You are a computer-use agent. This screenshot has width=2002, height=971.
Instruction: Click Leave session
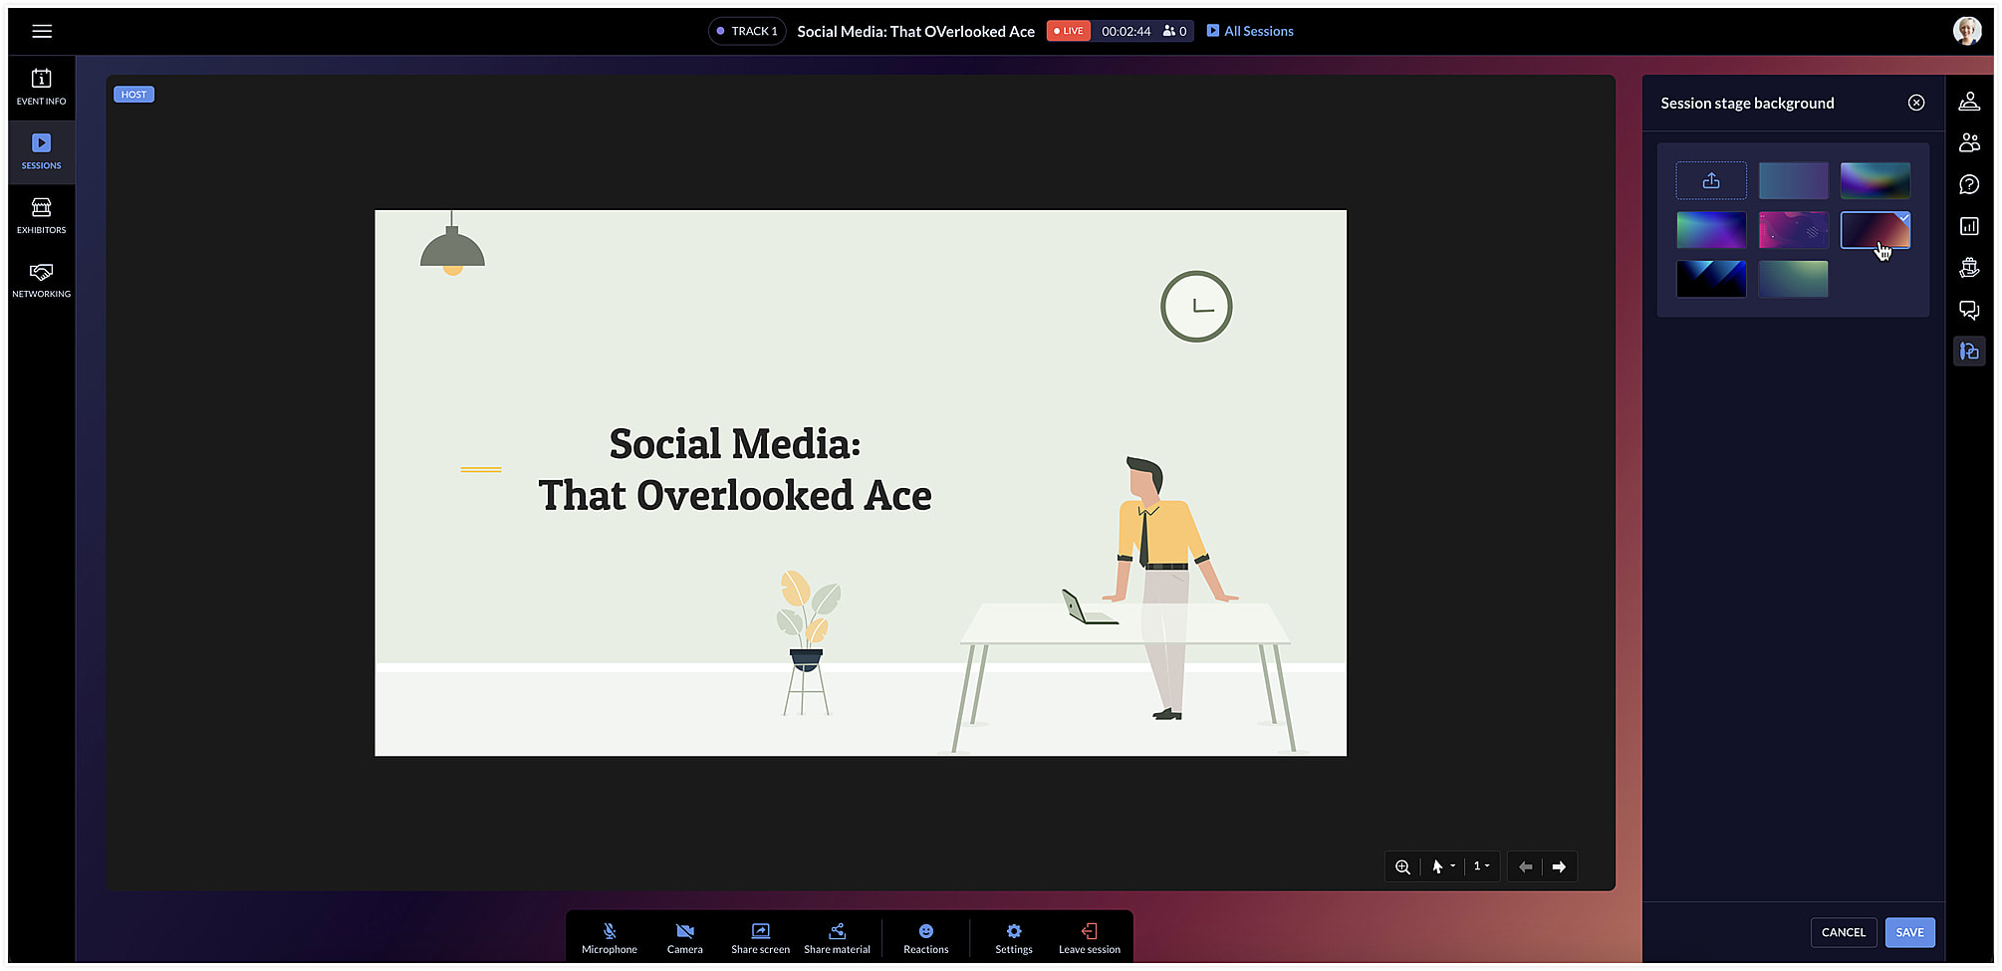(x=1090, y=938)
